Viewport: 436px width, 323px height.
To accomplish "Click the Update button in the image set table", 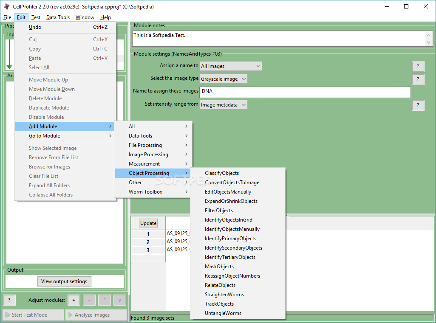I will 148,223.
